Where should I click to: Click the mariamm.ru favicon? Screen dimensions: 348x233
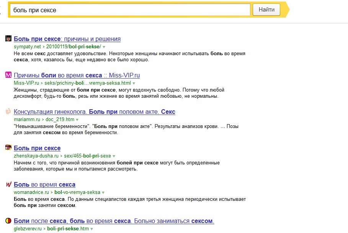(8, 111)
